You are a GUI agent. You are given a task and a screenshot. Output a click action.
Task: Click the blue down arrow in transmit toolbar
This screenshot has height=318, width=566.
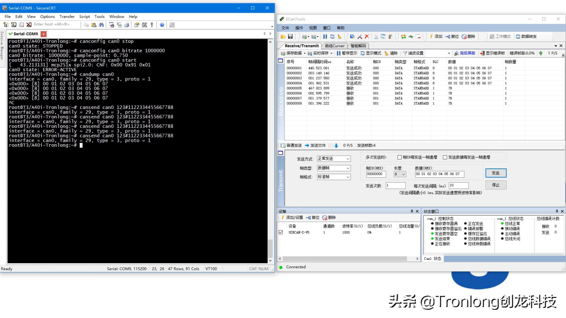pyautogui.click(x=336, y=145)
